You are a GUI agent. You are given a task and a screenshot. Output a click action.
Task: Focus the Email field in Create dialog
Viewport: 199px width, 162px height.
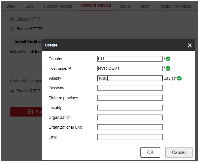[130, 137]
